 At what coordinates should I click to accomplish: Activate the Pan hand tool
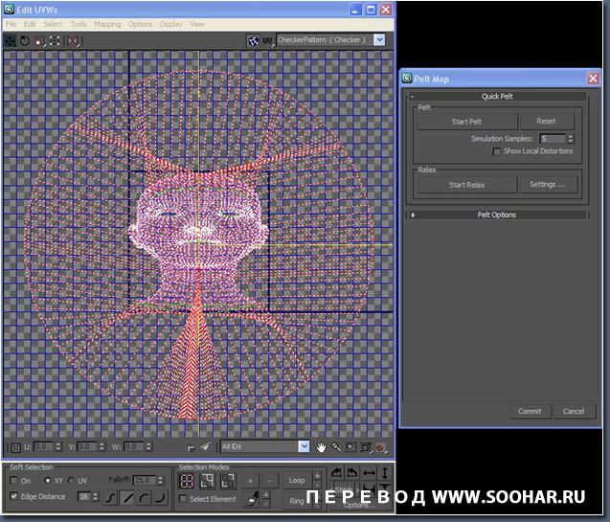(x=322, y=446)
